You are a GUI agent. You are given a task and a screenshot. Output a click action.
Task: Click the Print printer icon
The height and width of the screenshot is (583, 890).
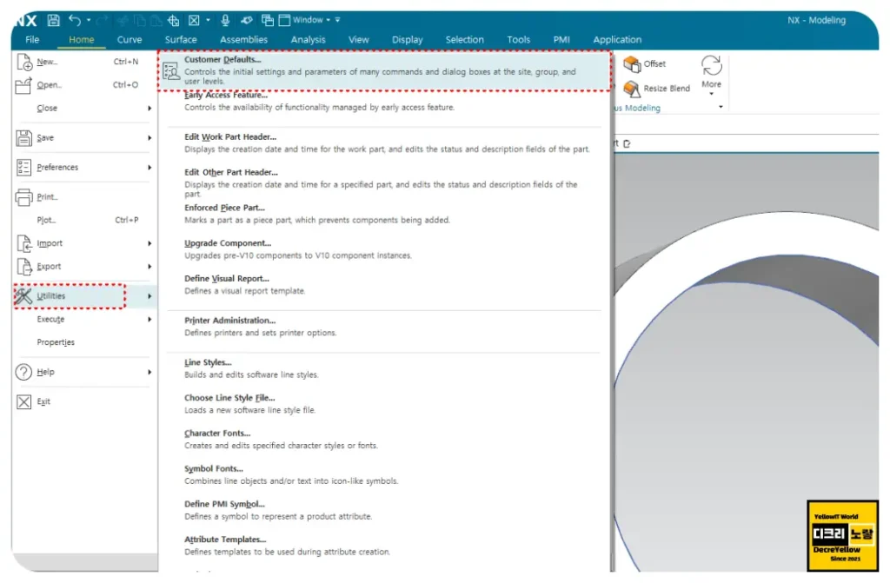[x=23, y=197]
